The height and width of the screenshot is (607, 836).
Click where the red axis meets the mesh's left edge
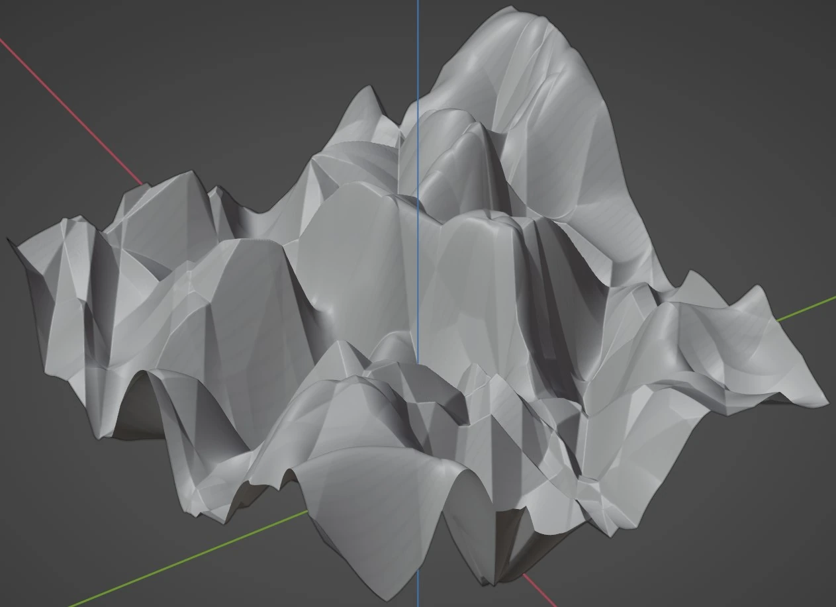coord(141,183)
